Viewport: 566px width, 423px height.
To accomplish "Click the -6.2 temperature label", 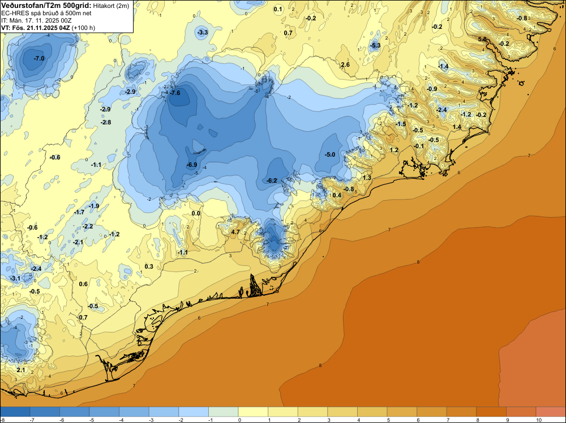I will coord(272,180).
